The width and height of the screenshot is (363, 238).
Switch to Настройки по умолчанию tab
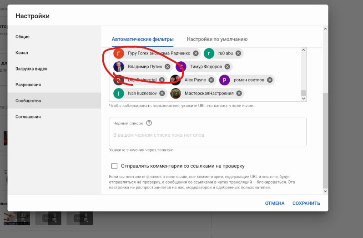(217, 39)
